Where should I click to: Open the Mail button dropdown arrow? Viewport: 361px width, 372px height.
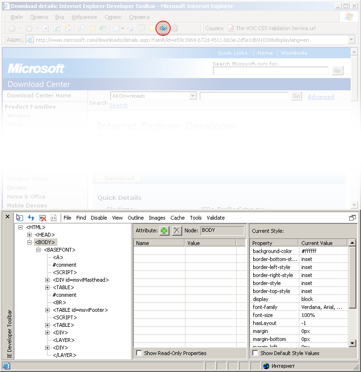pyautogui.click(x=122, y=29)
